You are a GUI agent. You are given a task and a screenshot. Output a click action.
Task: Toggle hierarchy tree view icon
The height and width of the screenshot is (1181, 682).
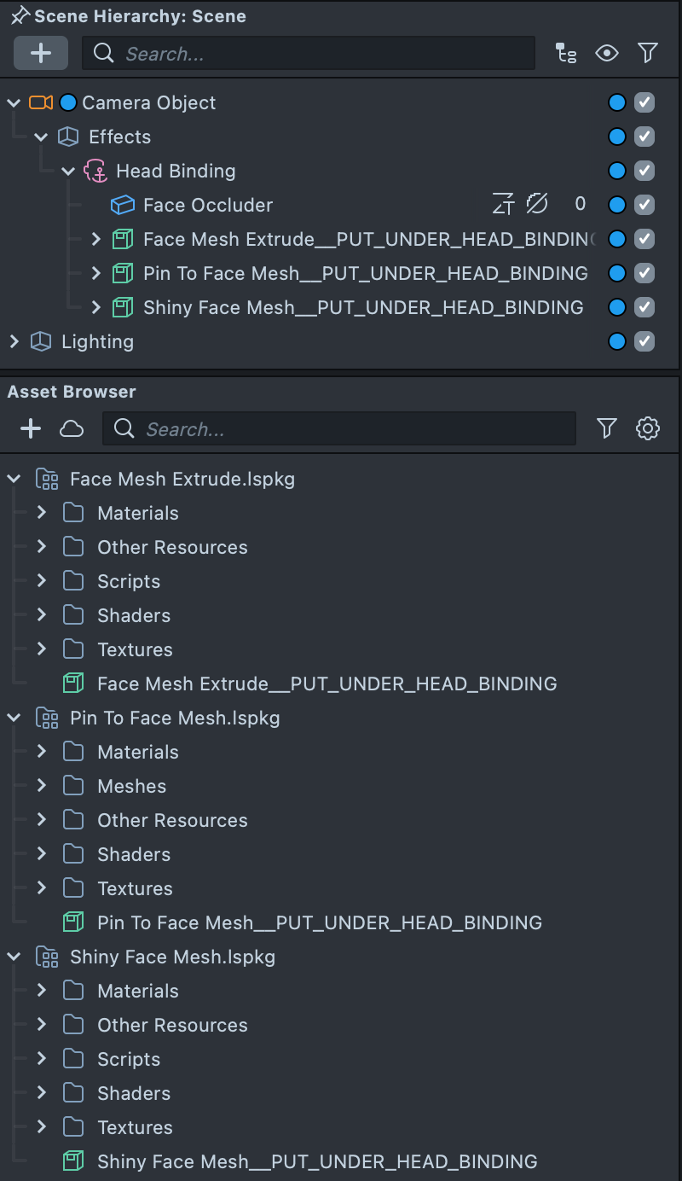(565, 53)
